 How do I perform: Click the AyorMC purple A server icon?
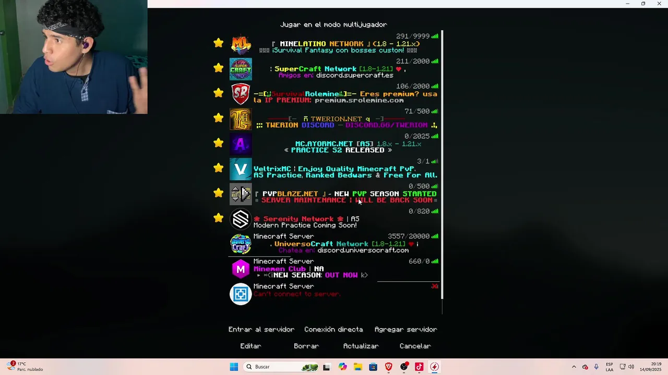click(241, 144)
